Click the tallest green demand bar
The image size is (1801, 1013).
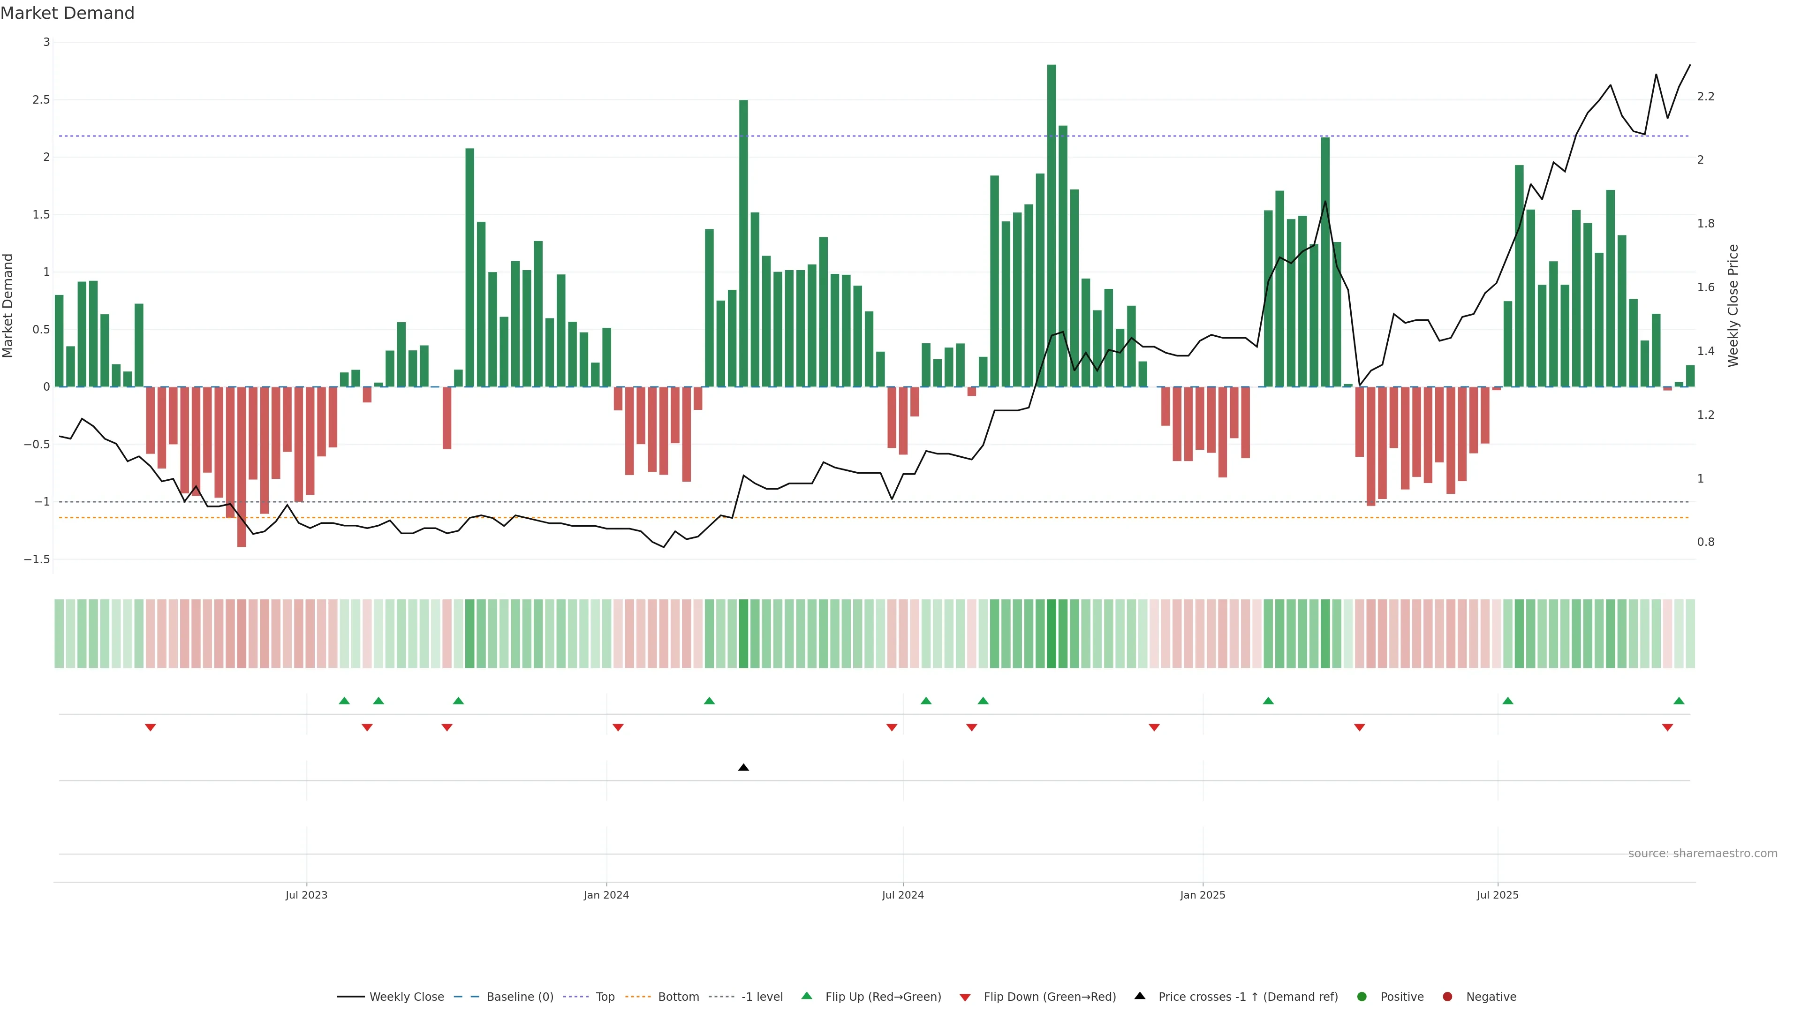(x=1052, y=224)
